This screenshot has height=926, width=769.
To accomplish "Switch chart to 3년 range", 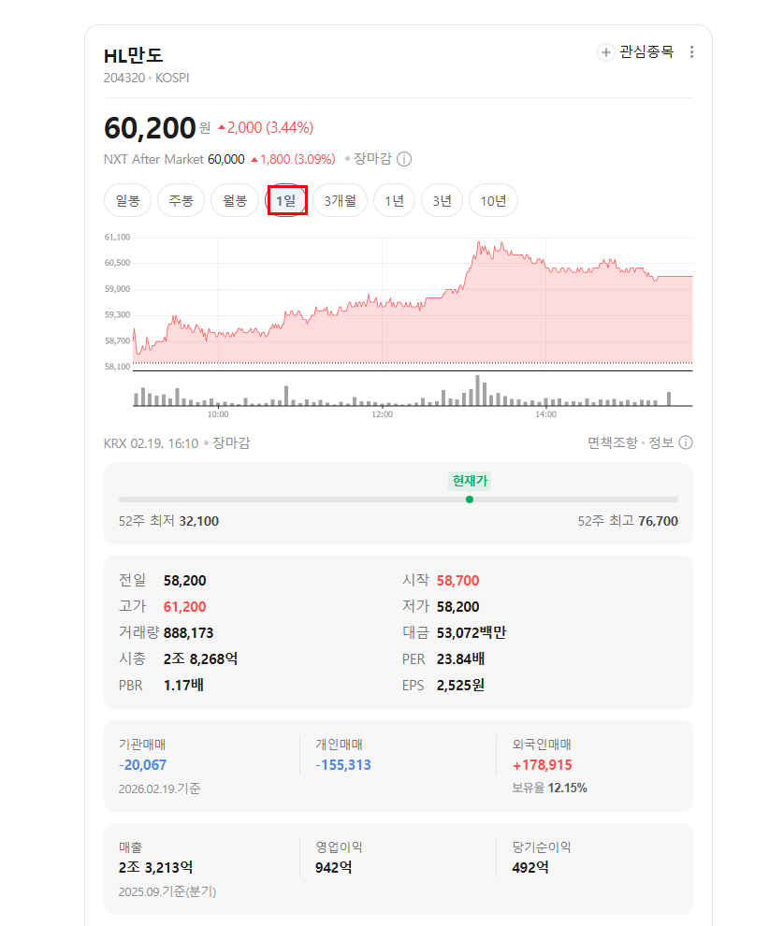I will (x=442, y=201).
